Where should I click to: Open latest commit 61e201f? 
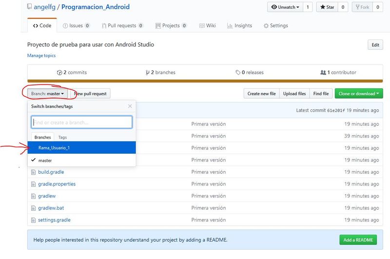(336, 110)
